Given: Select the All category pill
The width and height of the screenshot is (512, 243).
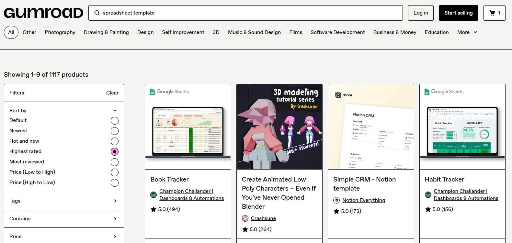Looking at the screenshot, I should [11, 32].
